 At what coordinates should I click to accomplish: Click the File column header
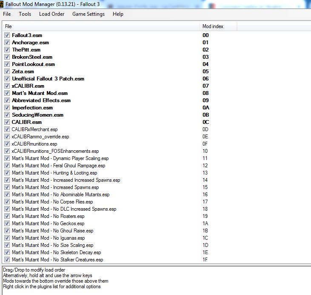click(101, 26)
